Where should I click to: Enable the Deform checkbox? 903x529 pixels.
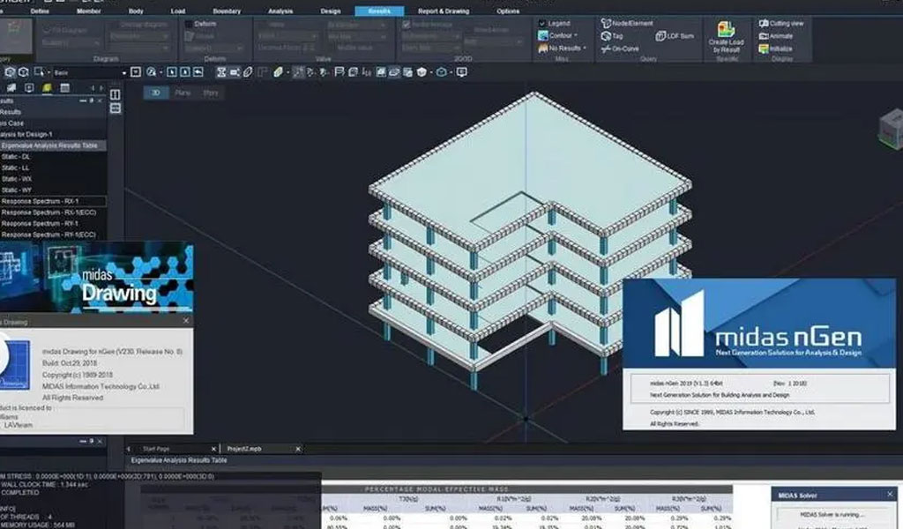point(189,24)
